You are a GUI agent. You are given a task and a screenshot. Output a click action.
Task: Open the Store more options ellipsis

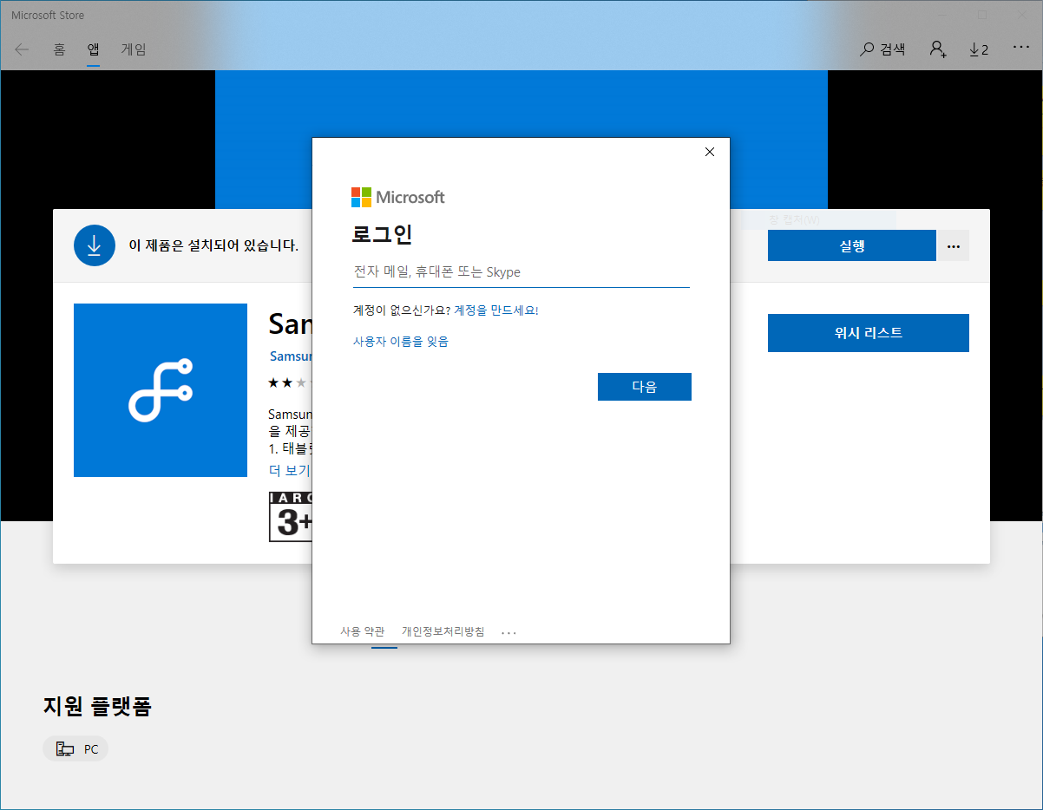tap(1020, 49)
